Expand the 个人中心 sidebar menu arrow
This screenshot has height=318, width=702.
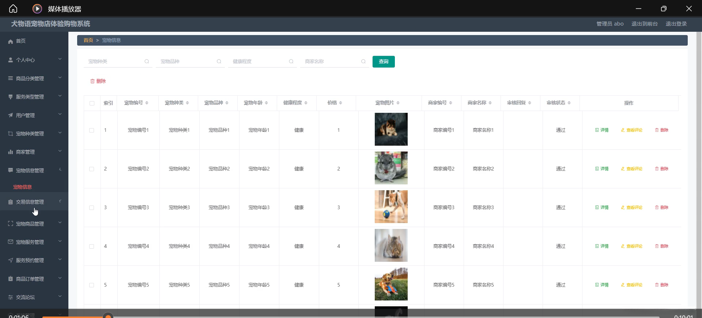[60, 59]
